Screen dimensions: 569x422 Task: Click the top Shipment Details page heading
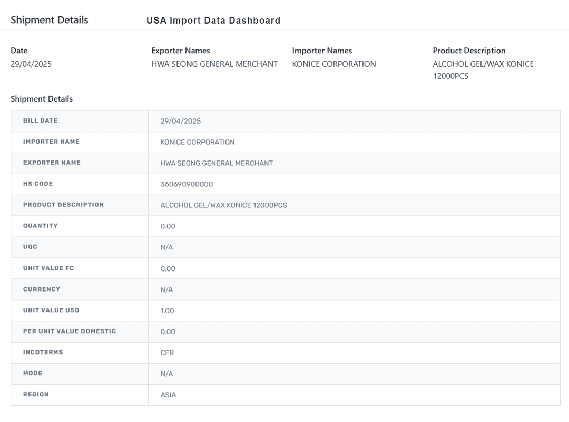[50, 20]
